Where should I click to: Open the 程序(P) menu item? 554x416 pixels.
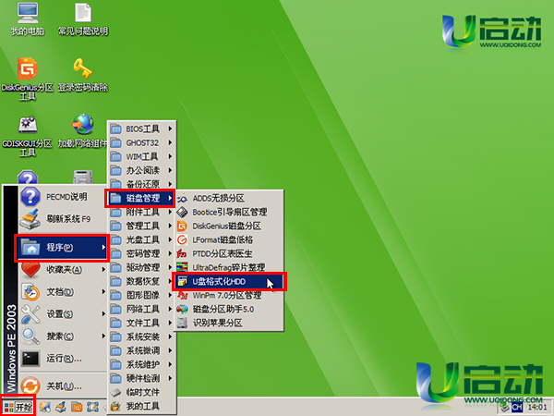click(x=62, y=248)
